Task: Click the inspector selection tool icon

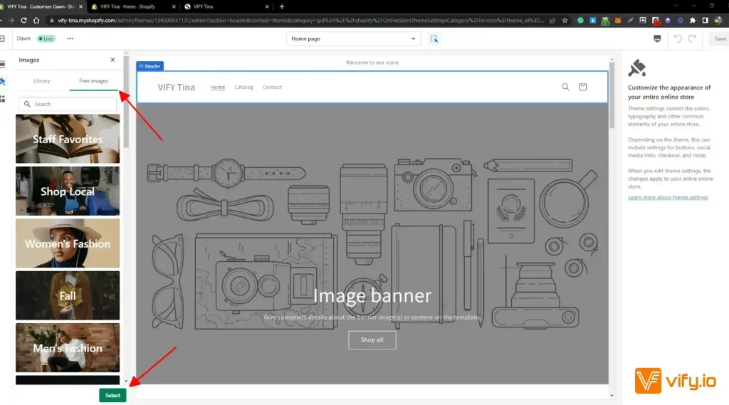Action: point(434,38)
